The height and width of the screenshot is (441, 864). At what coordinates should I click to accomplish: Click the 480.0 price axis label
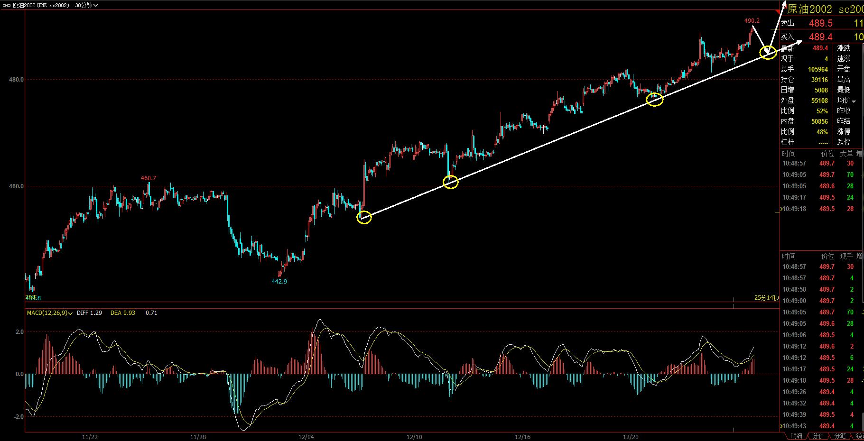(16, 80)
